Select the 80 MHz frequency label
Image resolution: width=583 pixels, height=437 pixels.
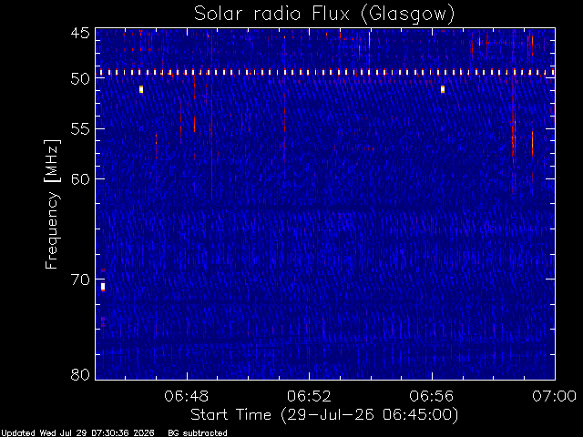tap(80, 374)
